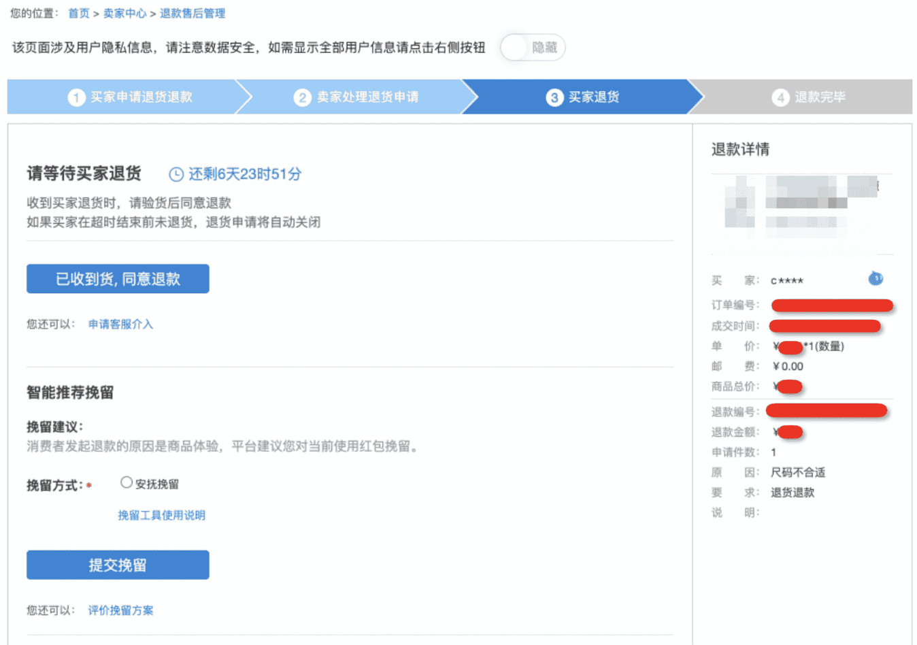Open the 申请客服介入 link
The height and width of the screenshot is (645, 917).
click(x=120, y=325)
